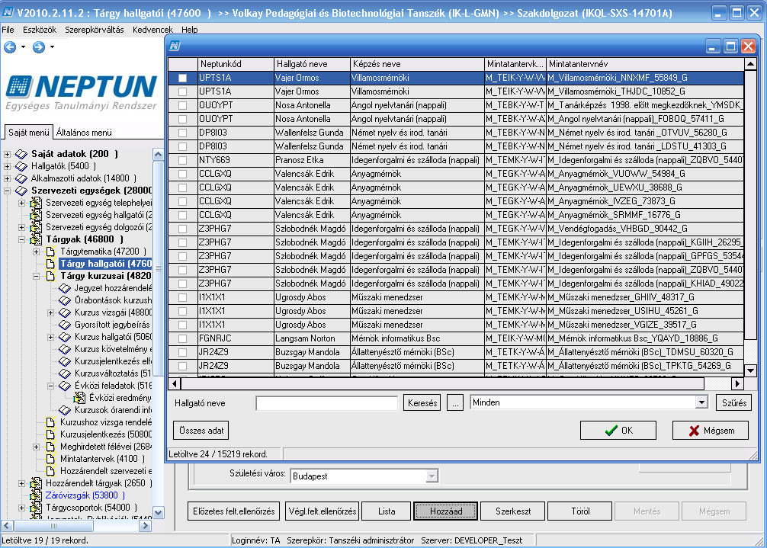Click the Kurzusjelentkezés (50800) page icon
767x548 pixels.
(x=50, y=434)
